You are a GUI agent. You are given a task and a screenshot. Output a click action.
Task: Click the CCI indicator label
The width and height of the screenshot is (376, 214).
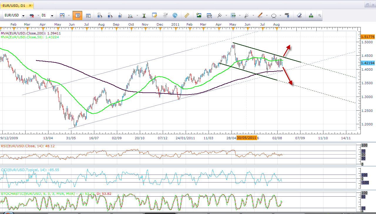[30, 170]
